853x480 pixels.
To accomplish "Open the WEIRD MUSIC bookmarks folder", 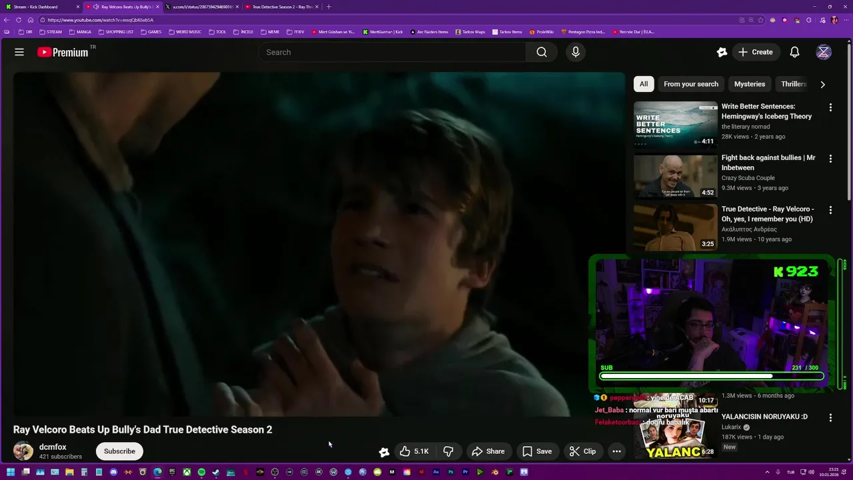I will pos(185,31).
